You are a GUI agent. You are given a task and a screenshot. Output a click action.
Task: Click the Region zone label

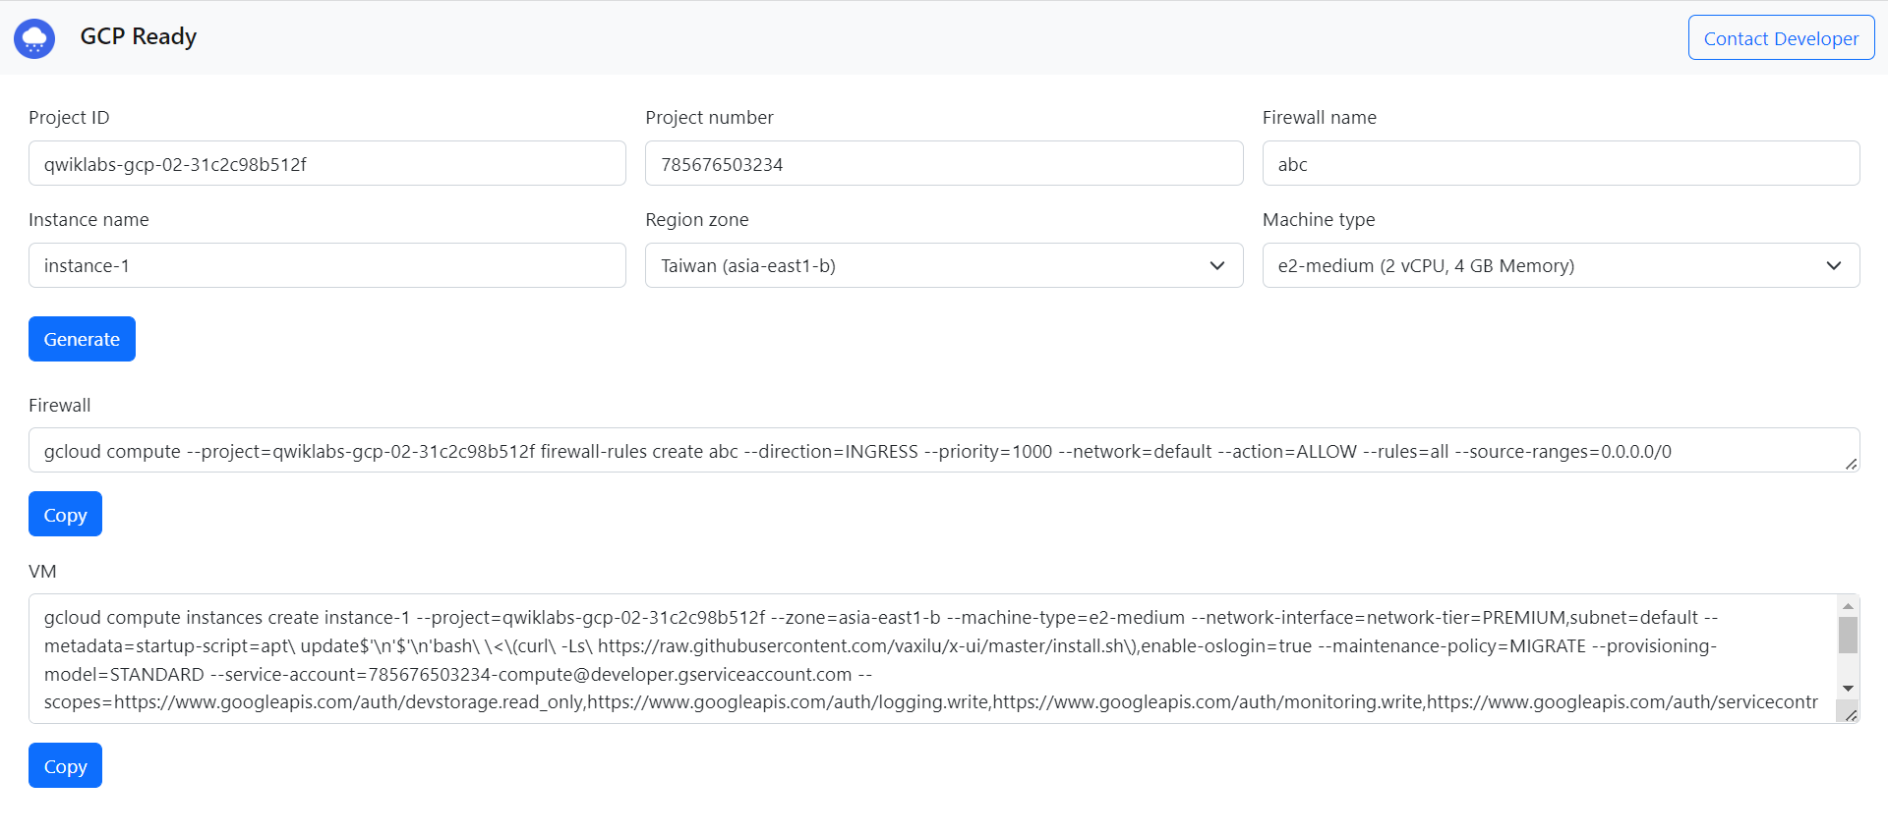coord(696,219)
